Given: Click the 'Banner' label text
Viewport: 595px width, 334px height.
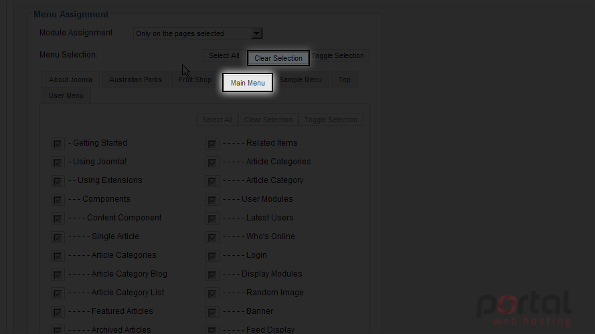Looking at the screenshot, I should click(x=260, y=311).
